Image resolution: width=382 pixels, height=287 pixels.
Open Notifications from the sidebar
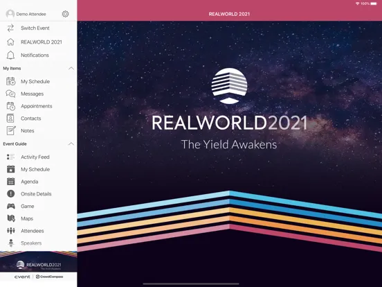(39, 55)
